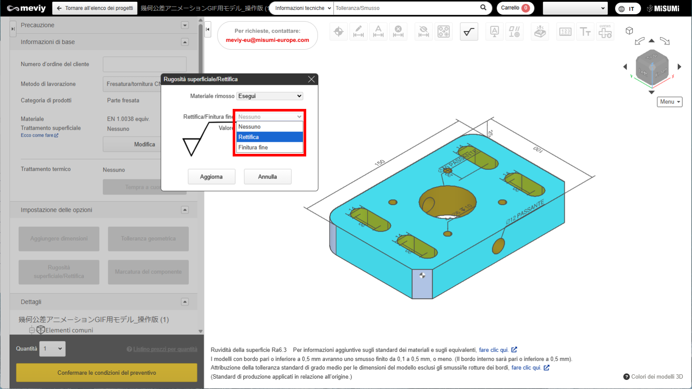The height and width of the screenshot is (389, 692).
Task: Click Confermare le condizioni del preventivo
Action: [x=106, y=373]
